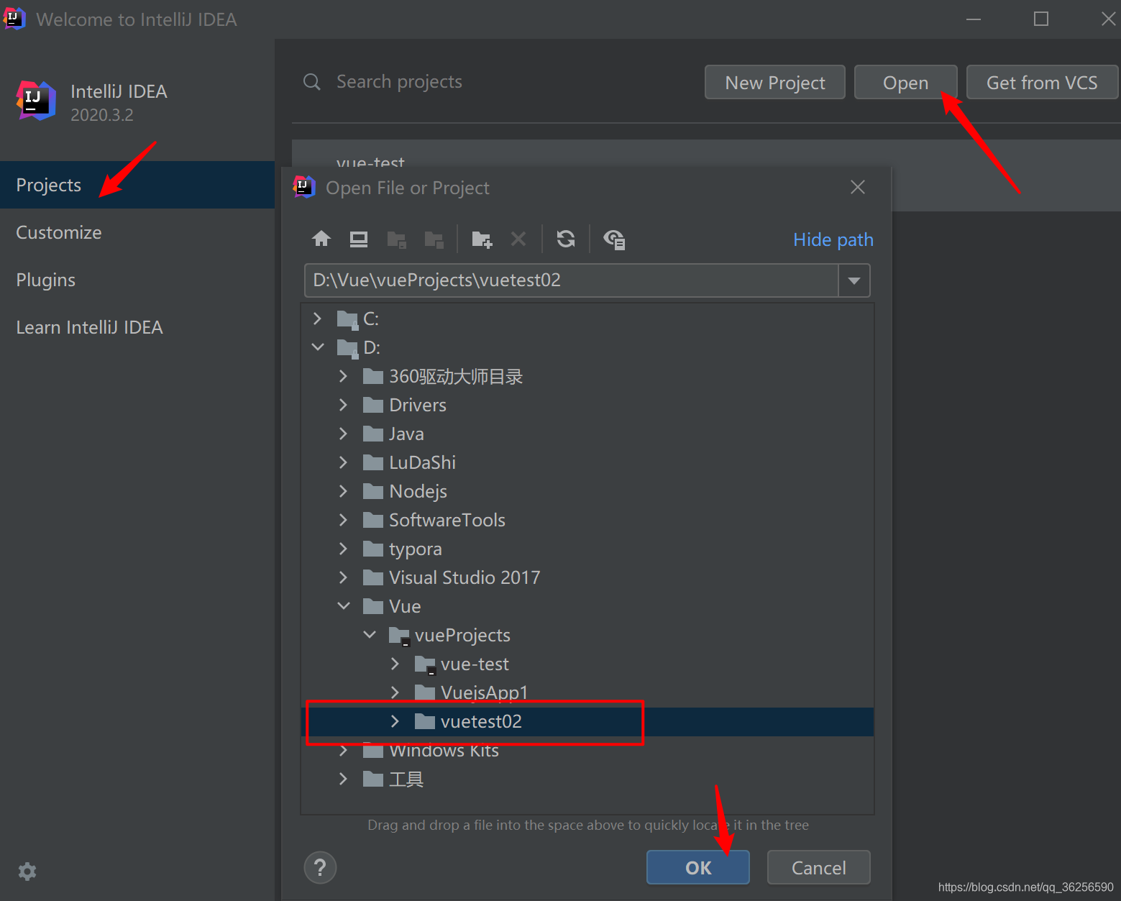1121x901 pixels.
Task: Expand the 工具 folder
Action: tap(343, 779)
